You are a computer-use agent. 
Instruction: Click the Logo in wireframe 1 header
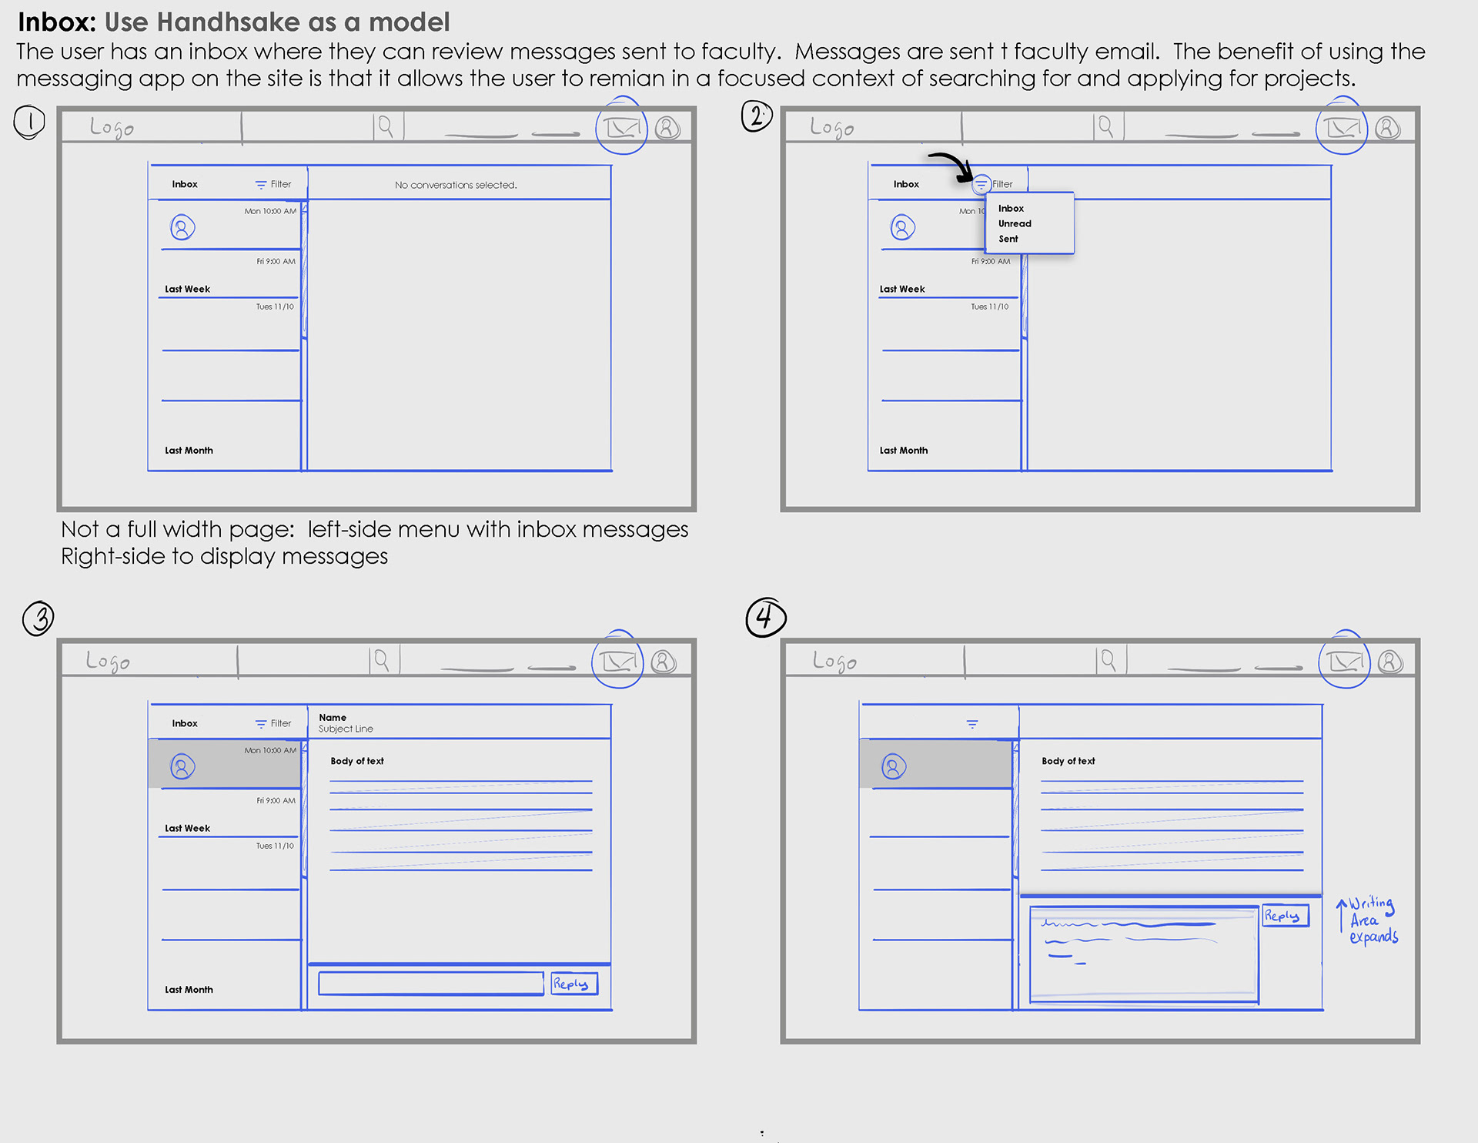[x=112, y=127]
